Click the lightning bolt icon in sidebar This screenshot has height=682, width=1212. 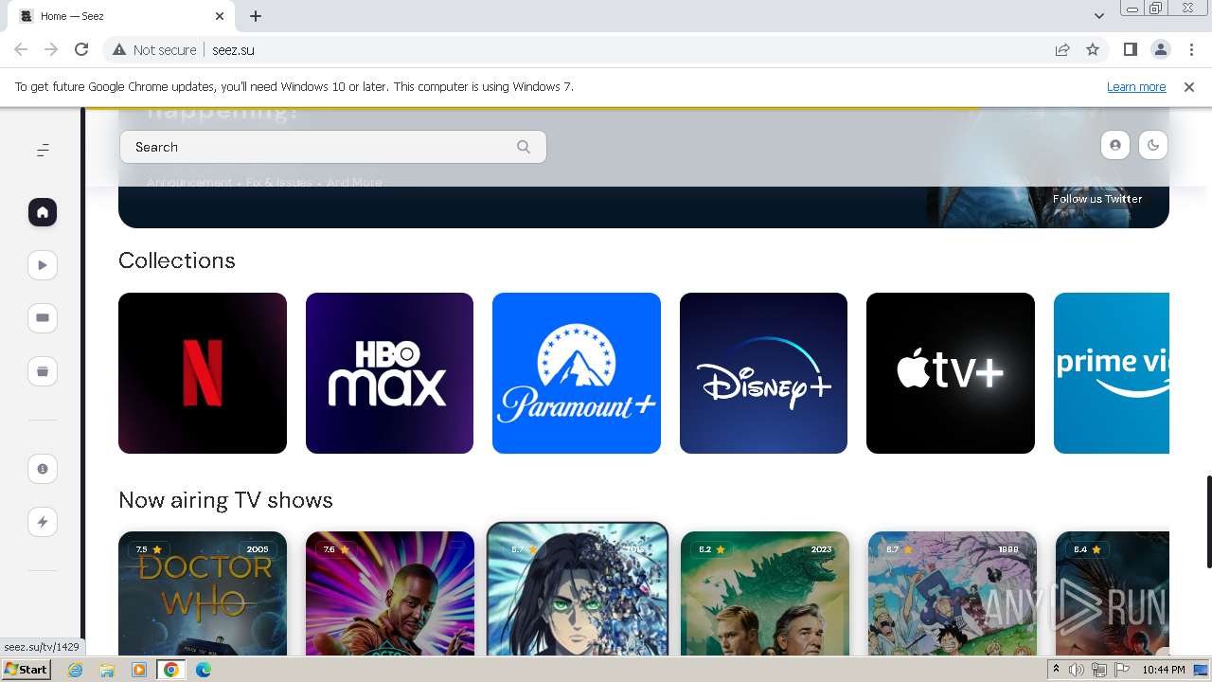pyautogui.click(x=43, y=522)
